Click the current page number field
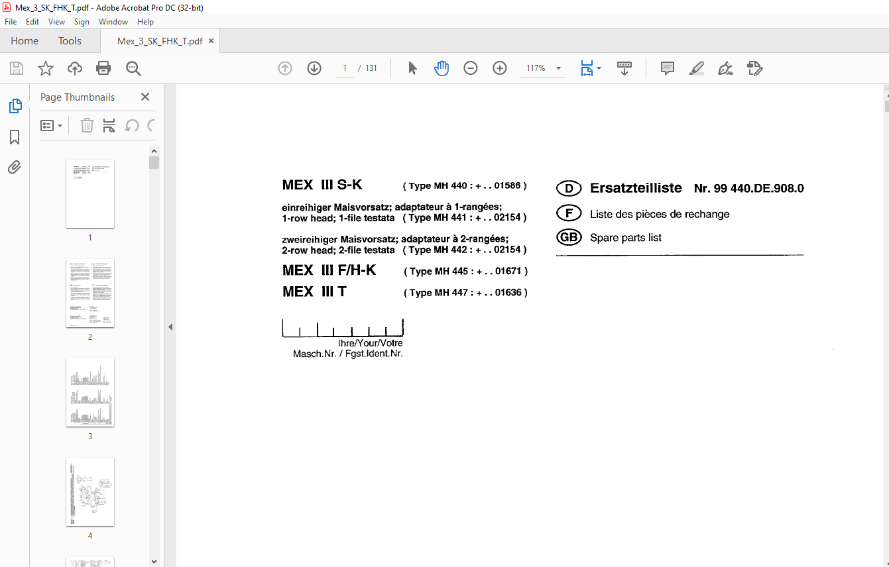The image size is (889, 567). click(x=345, y=68)
